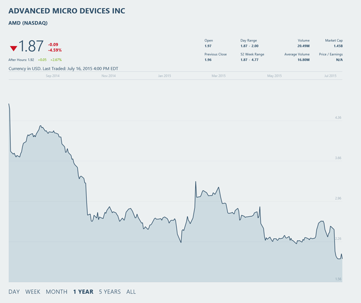Click the Open label

pos(209,40)
